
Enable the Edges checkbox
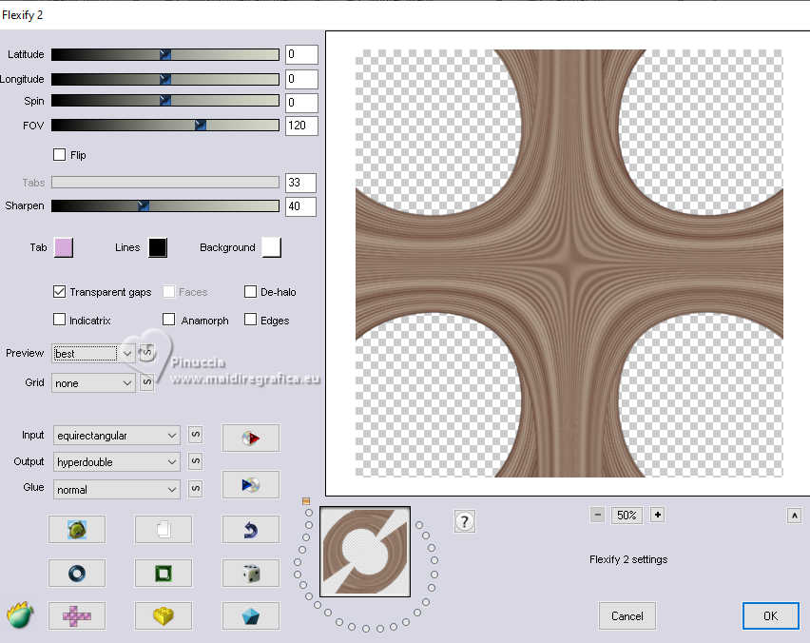point(250,320)
